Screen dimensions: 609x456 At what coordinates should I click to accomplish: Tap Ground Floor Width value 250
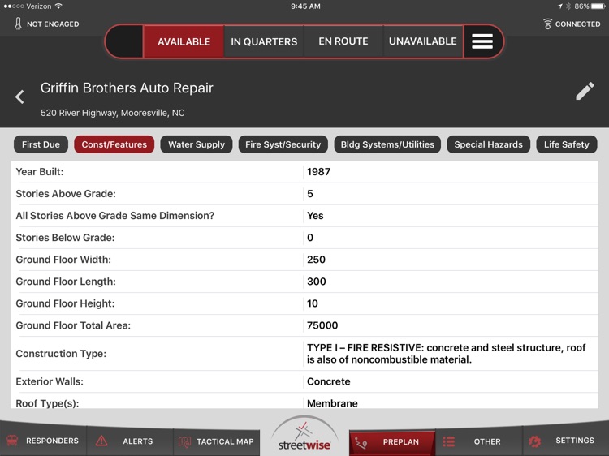316,260
